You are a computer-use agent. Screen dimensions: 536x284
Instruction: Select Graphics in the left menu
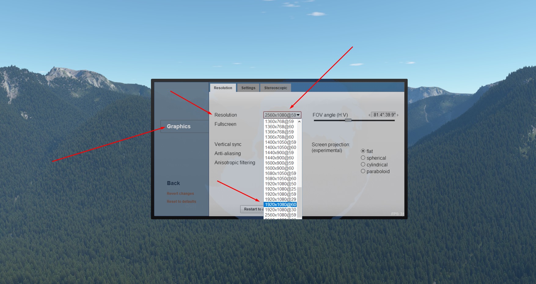coord(185,126)
